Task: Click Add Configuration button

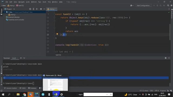Action: [144, 5]
